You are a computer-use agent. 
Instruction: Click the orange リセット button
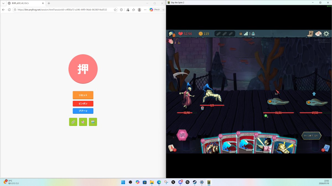click(83, 95)
